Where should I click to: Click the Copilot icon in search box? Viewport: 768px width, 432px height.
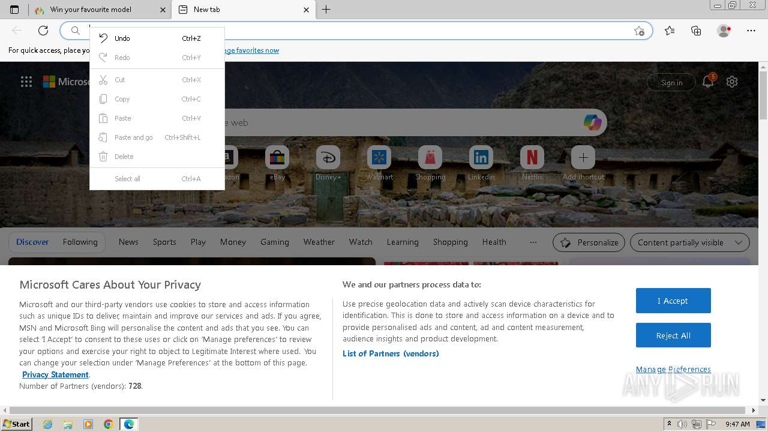[x=592, y=122]
